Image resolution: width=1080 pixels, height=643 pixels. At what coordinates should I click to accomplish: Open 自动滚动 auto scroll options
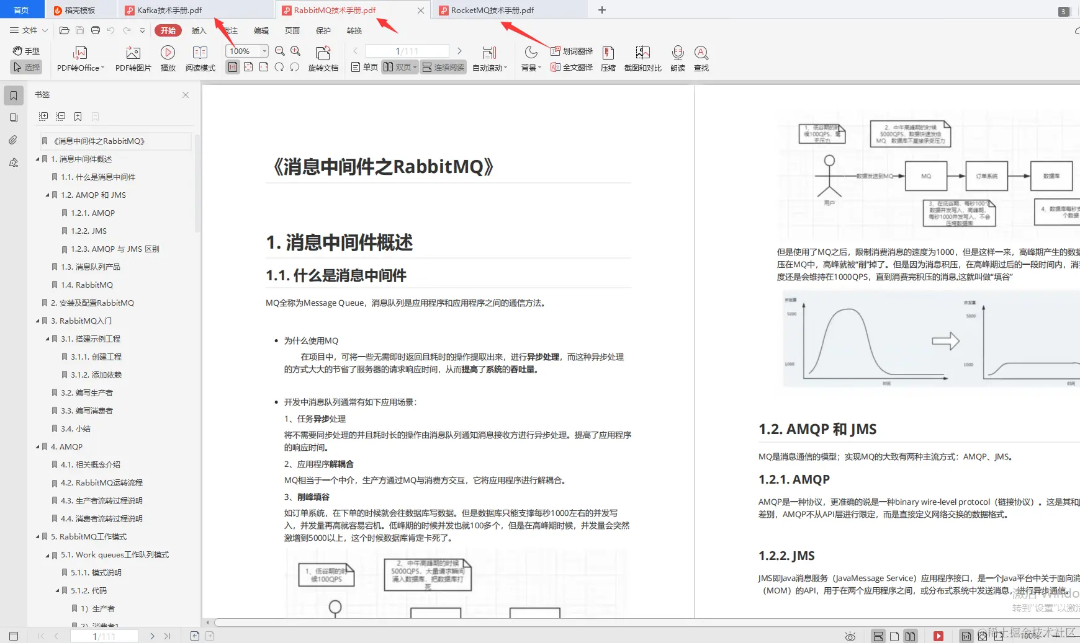click(490, 59)
